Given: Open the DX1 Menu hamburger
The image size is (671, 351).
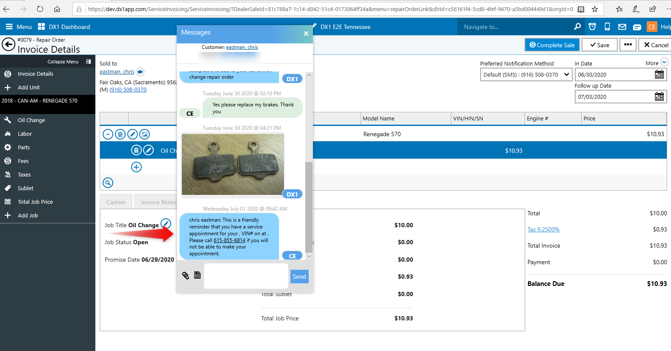Looking at the screenshot, I should [x=19, y=27].
